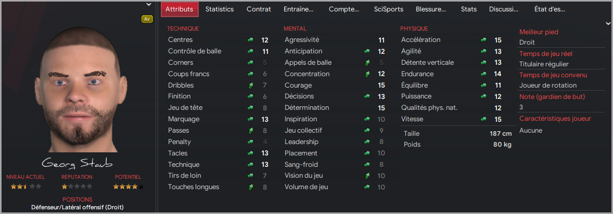Click the green arrow next to Anticipation
Viewport: 613px width, 214px height.
click(x=367, y=51)
